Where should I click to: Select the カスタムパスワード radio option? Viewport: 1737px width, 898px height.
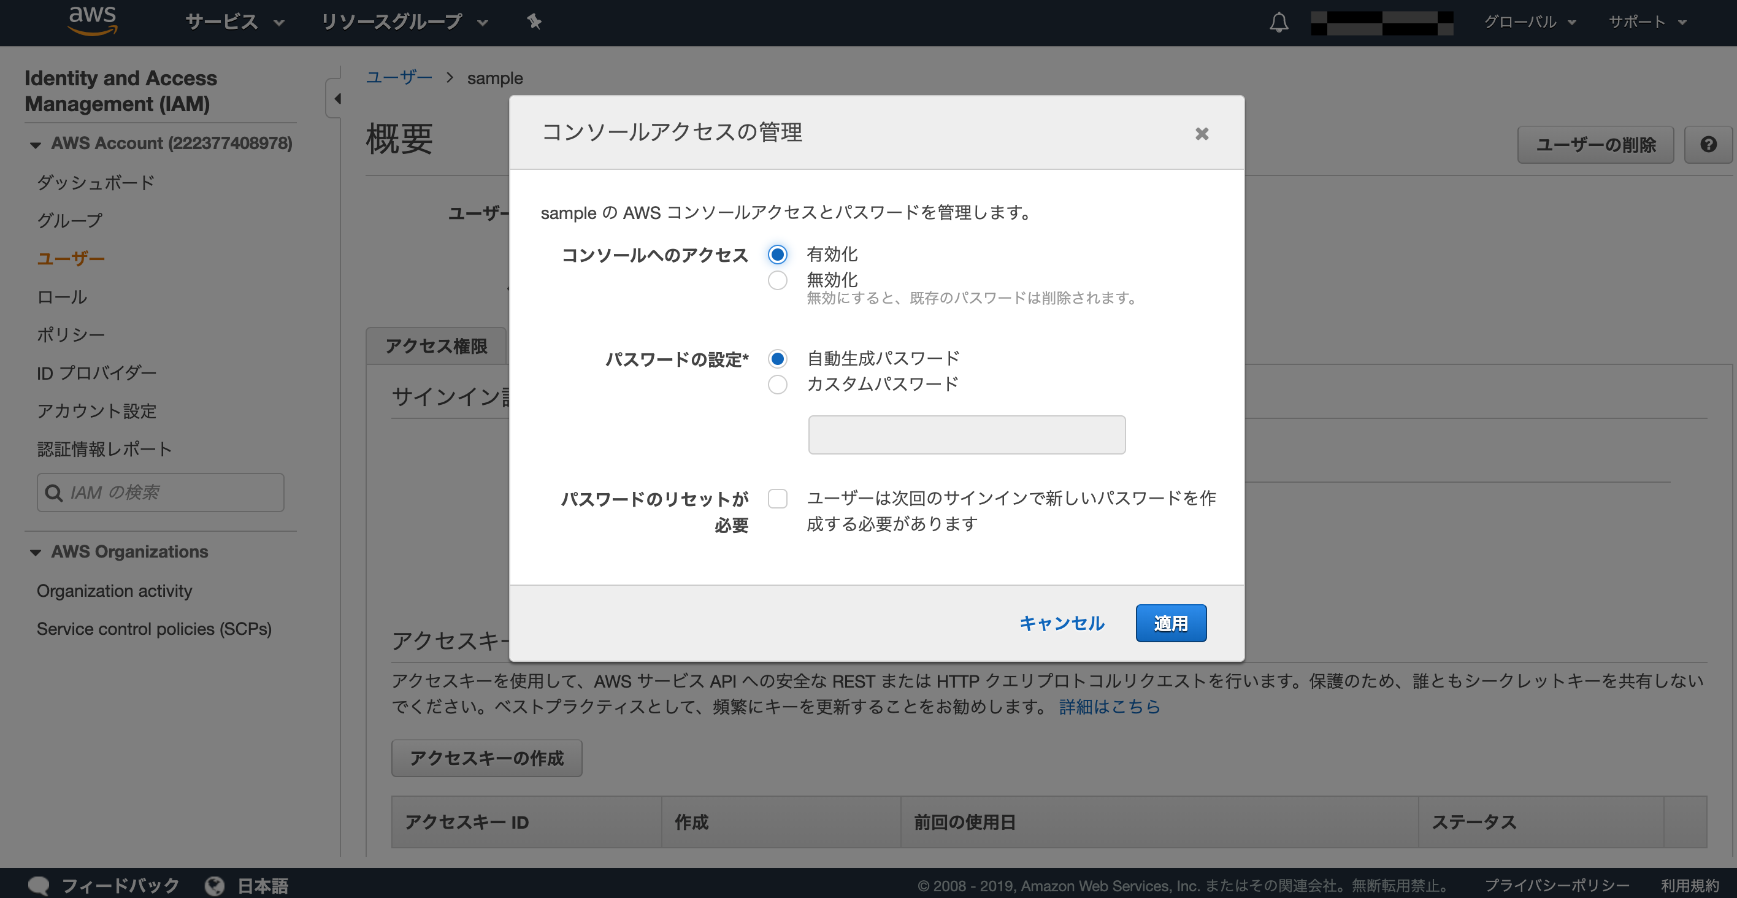click(778, 384)
